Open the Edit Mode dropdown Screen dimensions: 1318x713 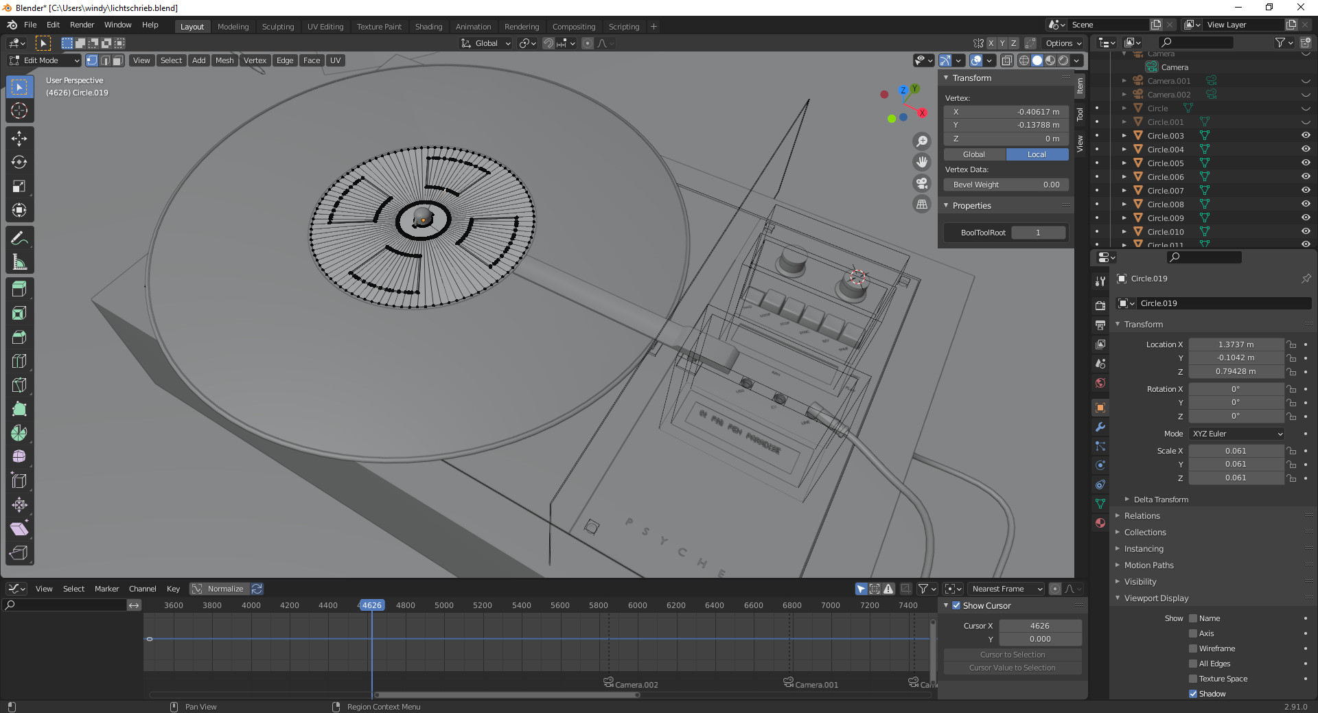click(45, 60)
